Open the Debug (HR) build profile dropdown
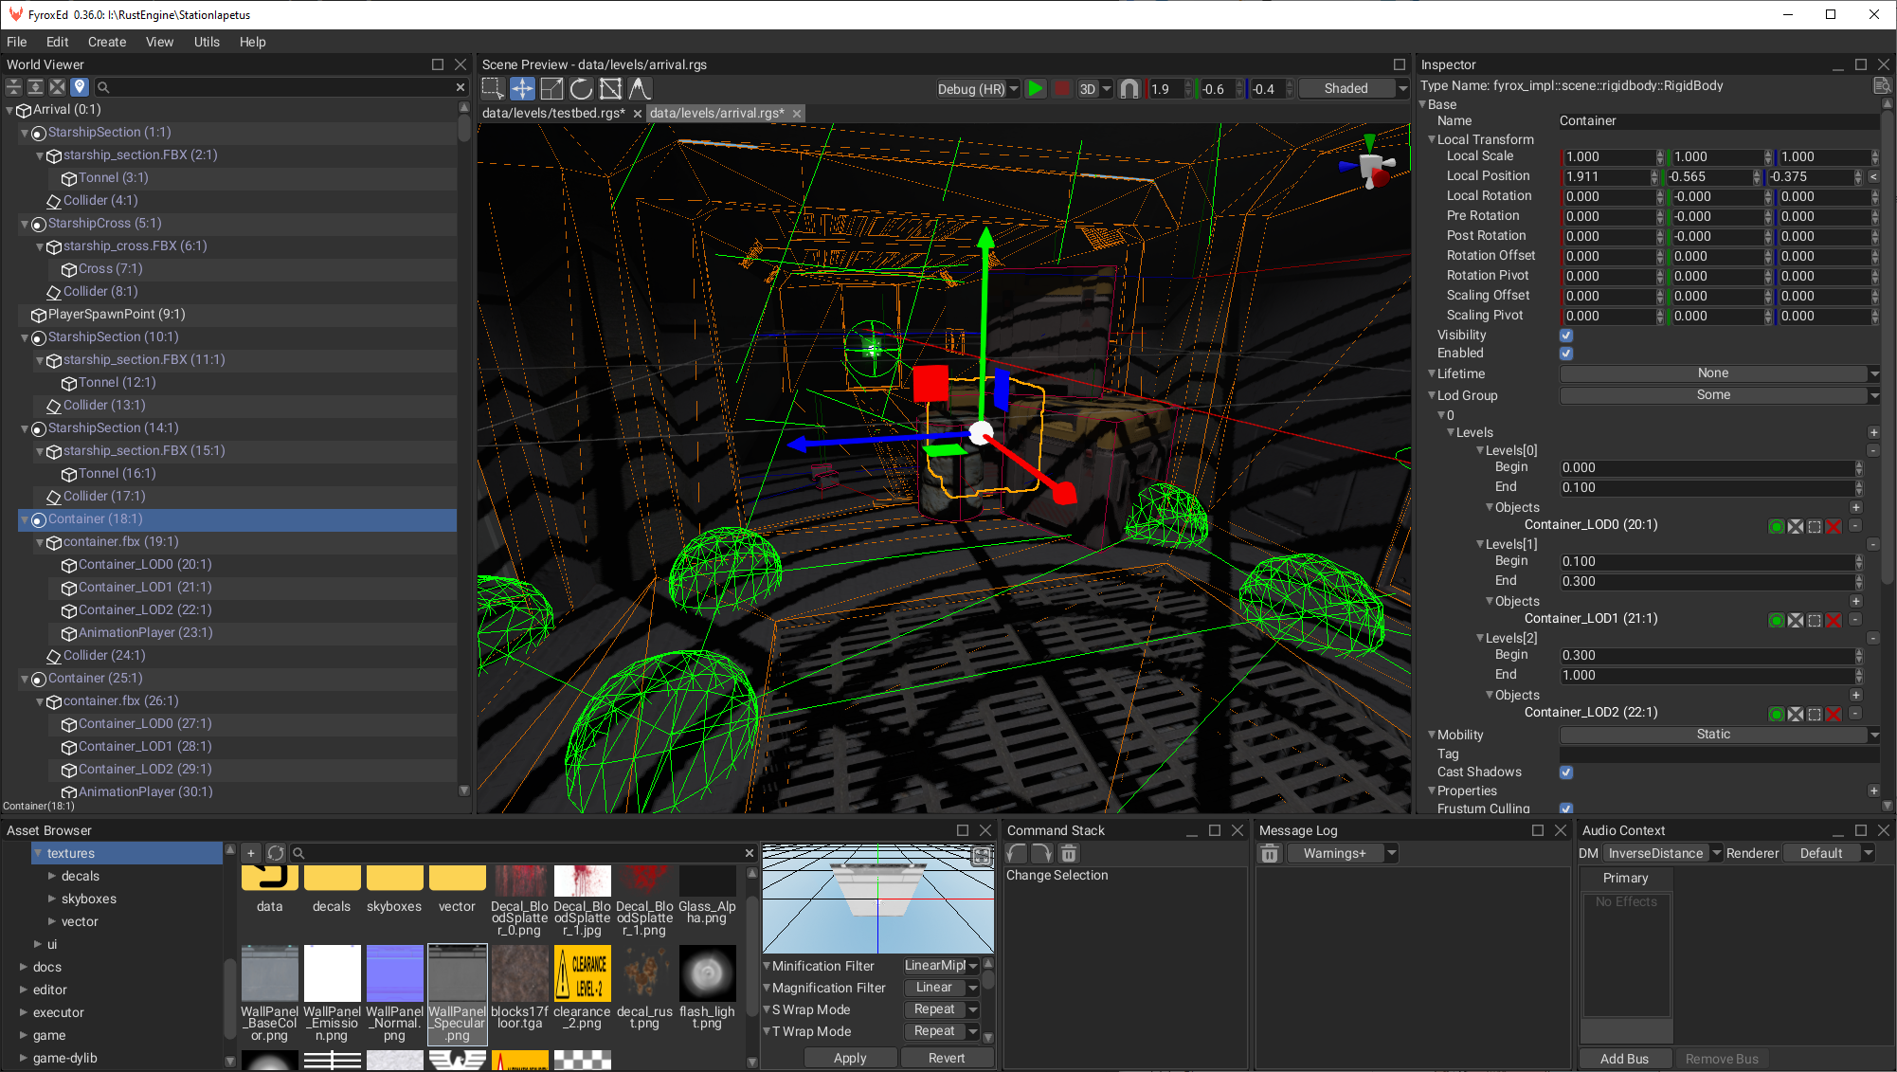The height and width of the screenshot is (1072, 1897). pos(978,89)
